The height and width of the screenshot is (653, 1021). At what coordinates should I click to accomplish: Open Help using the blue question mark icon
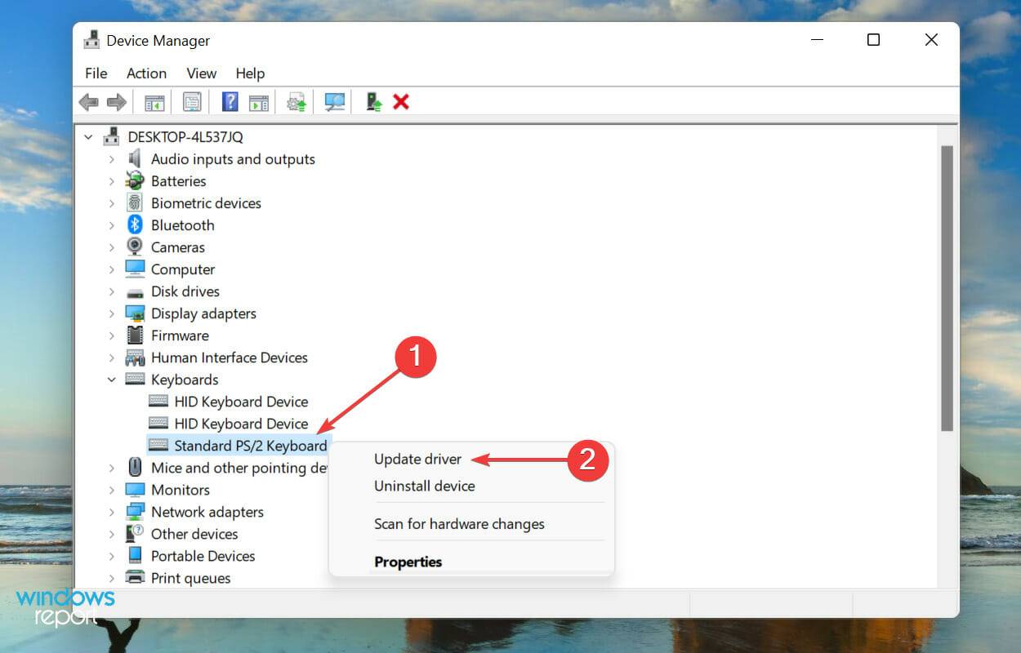click(x=230, y=101)
